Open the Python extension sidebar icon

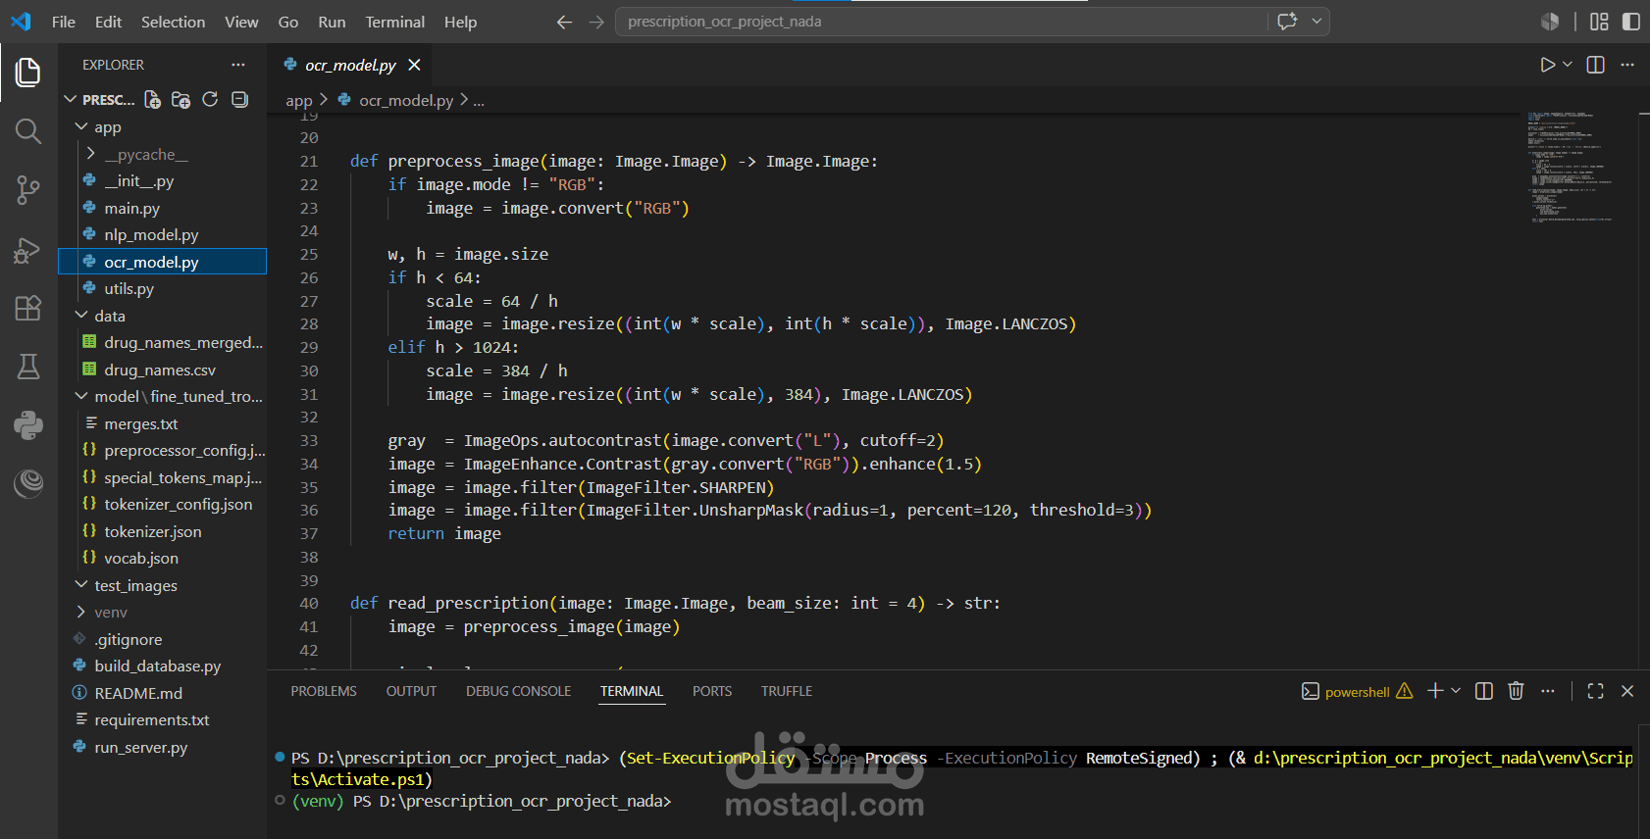[x=28, y=424]
